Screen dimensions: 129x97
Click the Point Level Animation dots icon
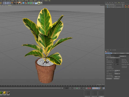click(x=101, y=88)
